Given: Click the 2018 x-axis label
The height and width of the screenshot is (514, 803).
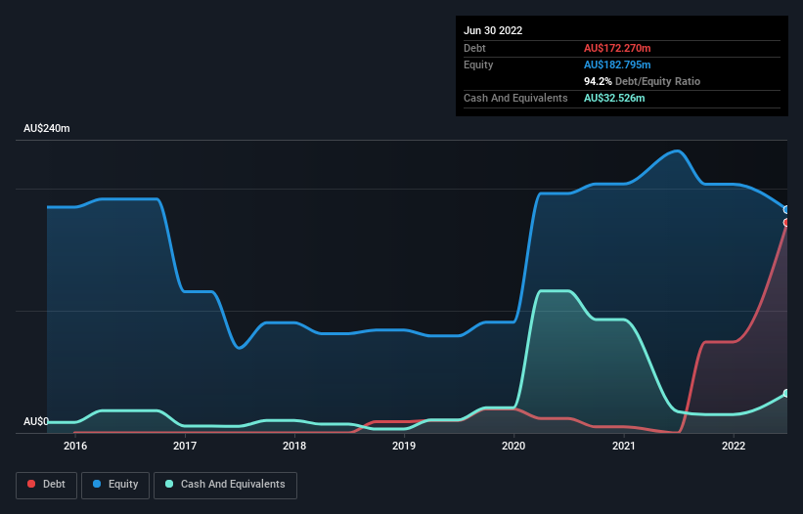Looking at the screenshot, I should pyautogui.click(x=294, y=446).
